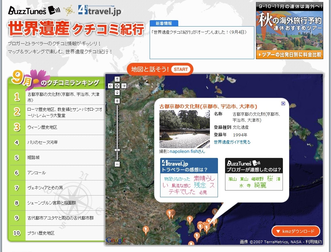Pan the map left with arrow
The height and width of the screenshot is (252, 331).
coord(111,86)
